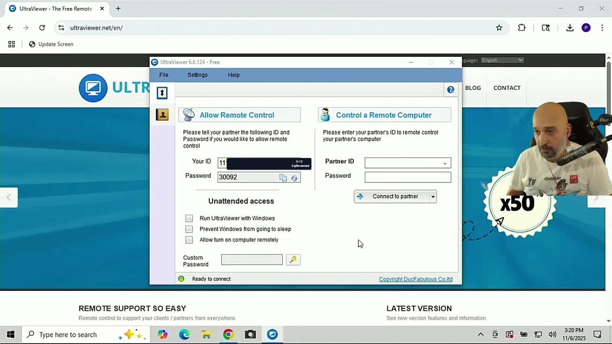612x344 pixels.
Task: Open the Update Screen bookmark
Action: (x=51, y=44)
